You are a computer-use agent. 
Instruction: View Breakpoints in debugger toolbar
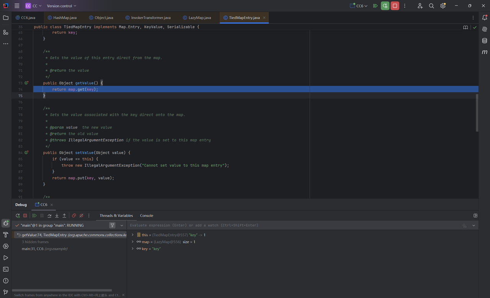point(74,216)
